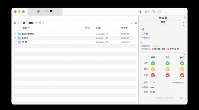
Task: Click the 计算大小 link
Action: tap(146, 38)
